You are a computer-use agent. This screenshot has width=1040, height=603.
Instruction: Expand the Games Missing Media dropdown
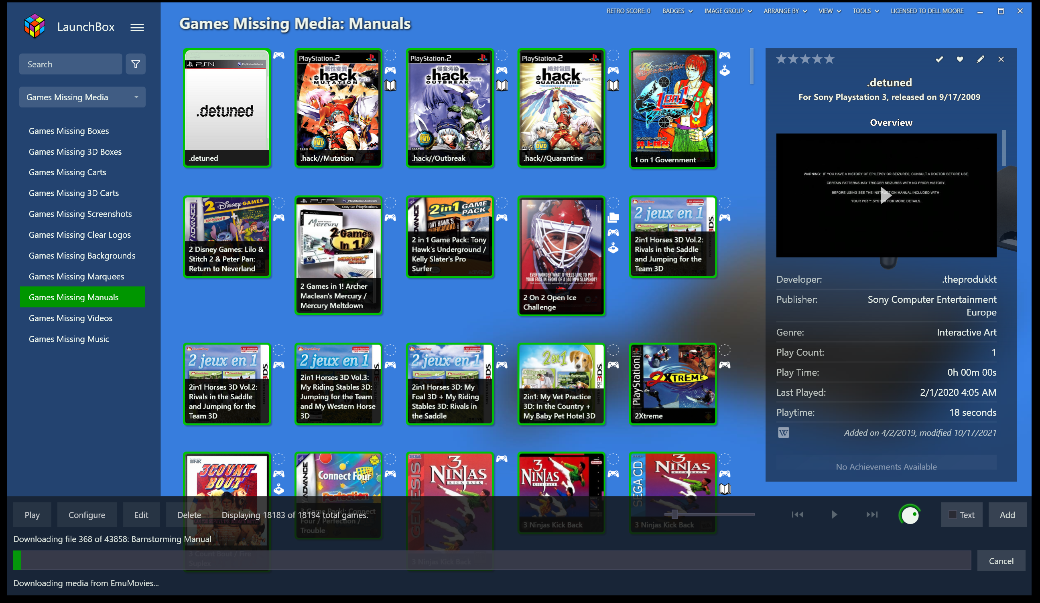[82, 97]
